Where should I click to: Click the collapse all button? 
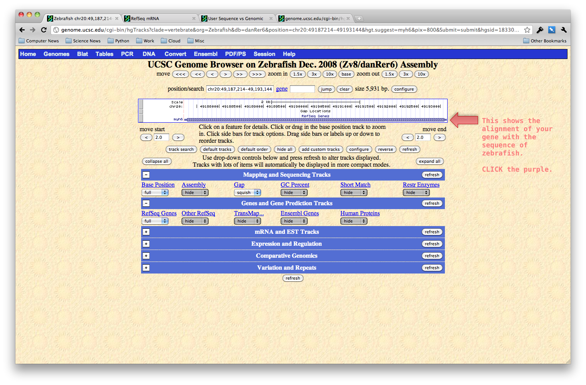[x=157, y=161]
